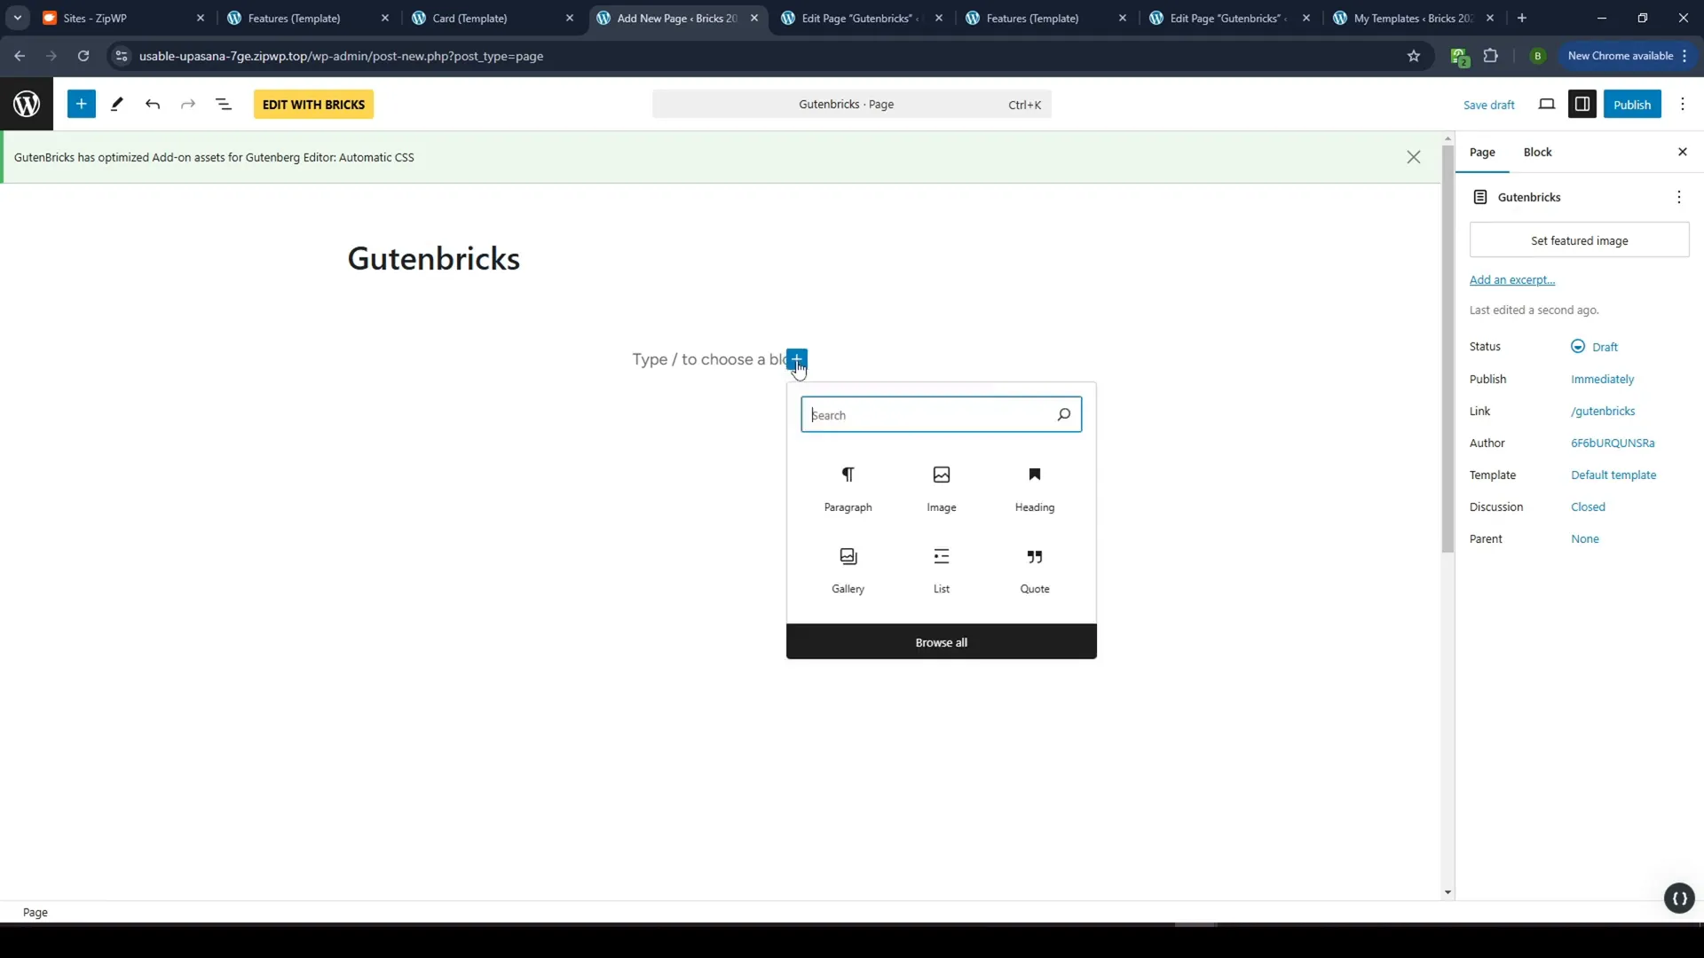Select the Gallery block icon
This screenshot has width=1704, height=958.
pos(848,555)
